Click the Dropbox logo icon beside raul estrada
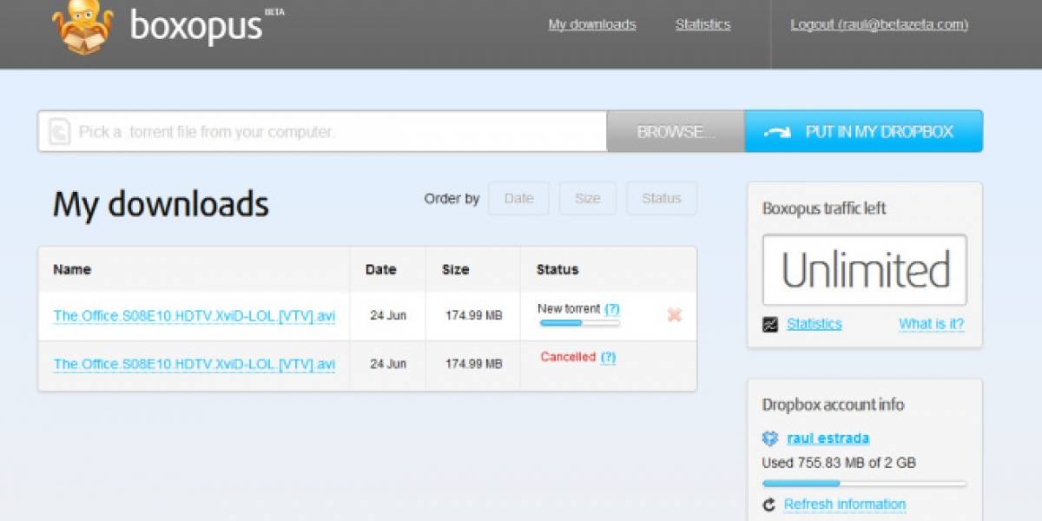Screen dimensions: 1042x521 pos(770,439)
